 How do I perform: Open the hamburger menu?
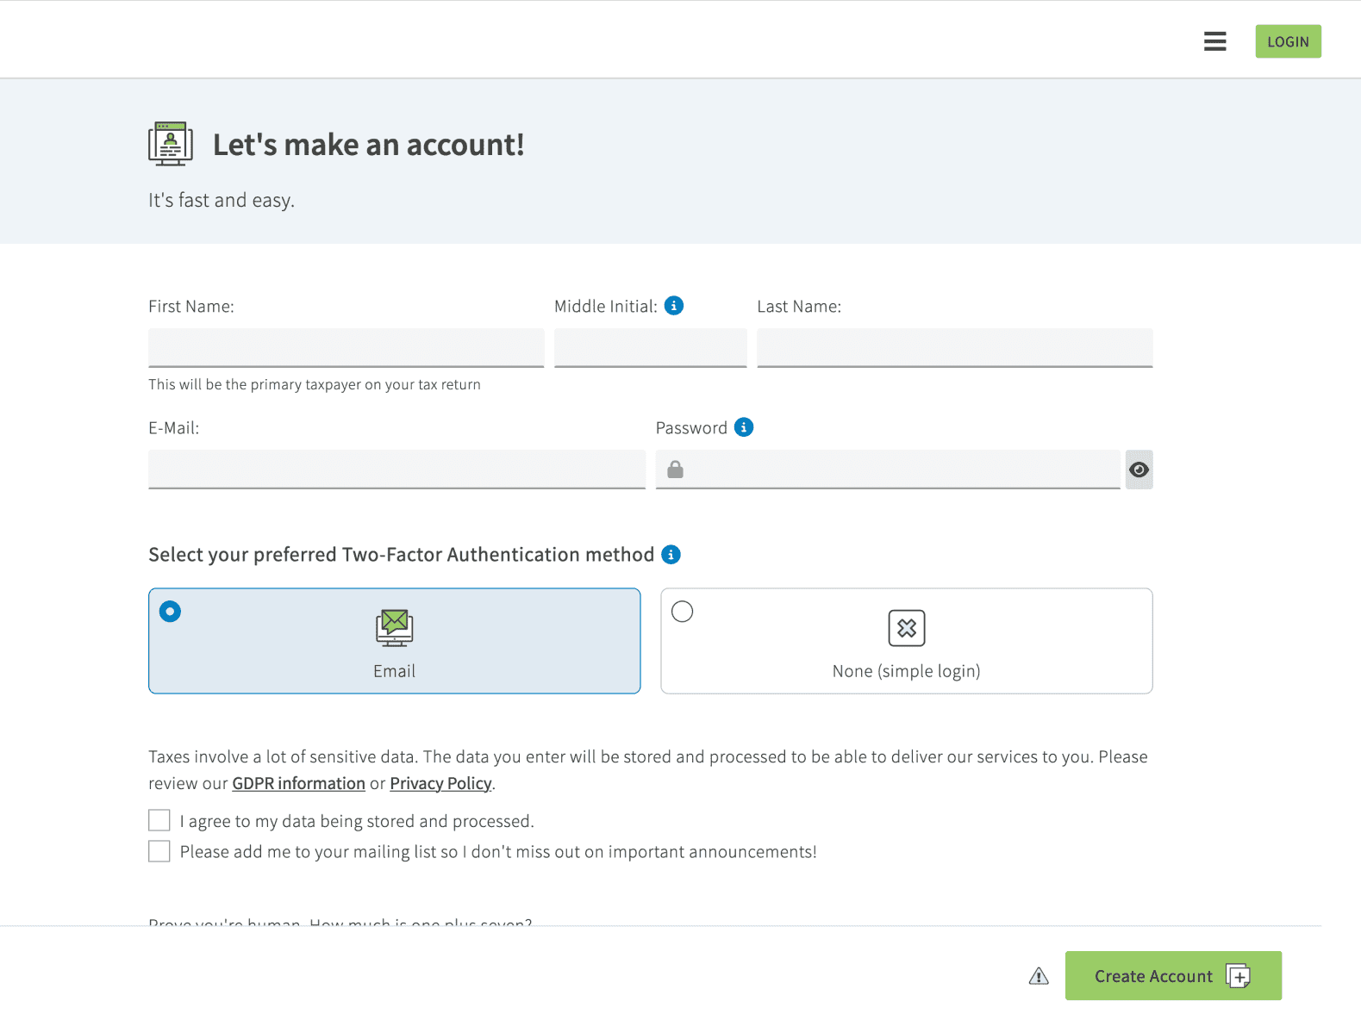1214,41
